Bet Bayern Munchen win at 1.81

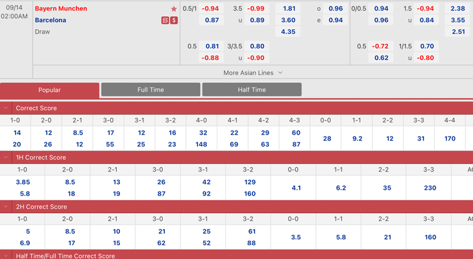tap(288, 8)
